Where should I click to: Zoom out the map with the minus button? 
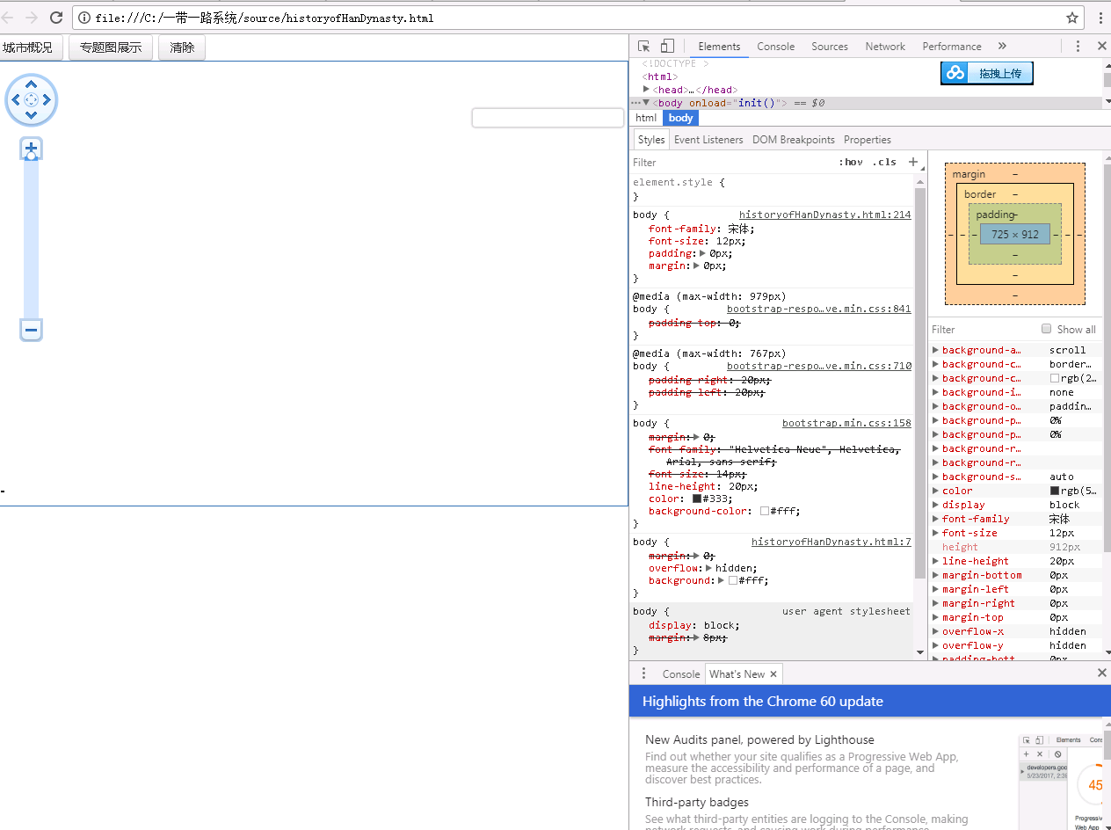click(x=31, y=331)
